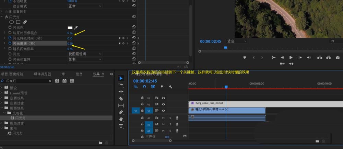This screenshot has width=343, height=149.
Task: Open the 信息 panel tab
Action: [79, 74]
